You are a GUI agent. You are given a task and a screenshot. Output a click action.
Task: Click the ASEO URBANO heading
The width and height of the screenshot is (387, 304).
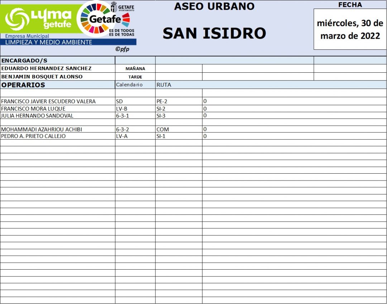214,6
